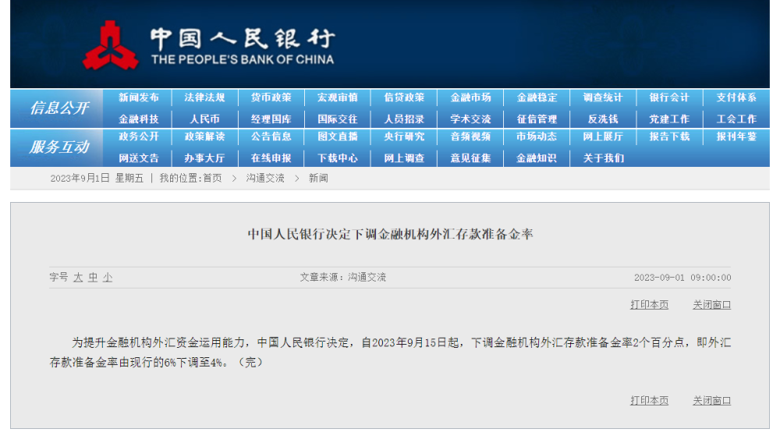This screenshot has width=780, height=436.
Task: Open 音频视频 from the service menu
Action: [470, 136]
